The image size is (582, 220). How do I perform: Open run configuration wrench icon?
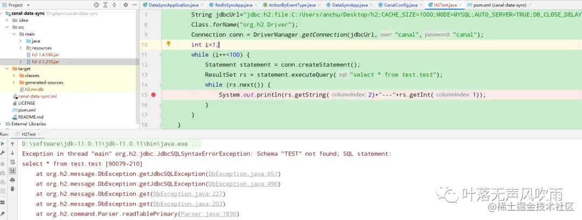click(3, 153)
